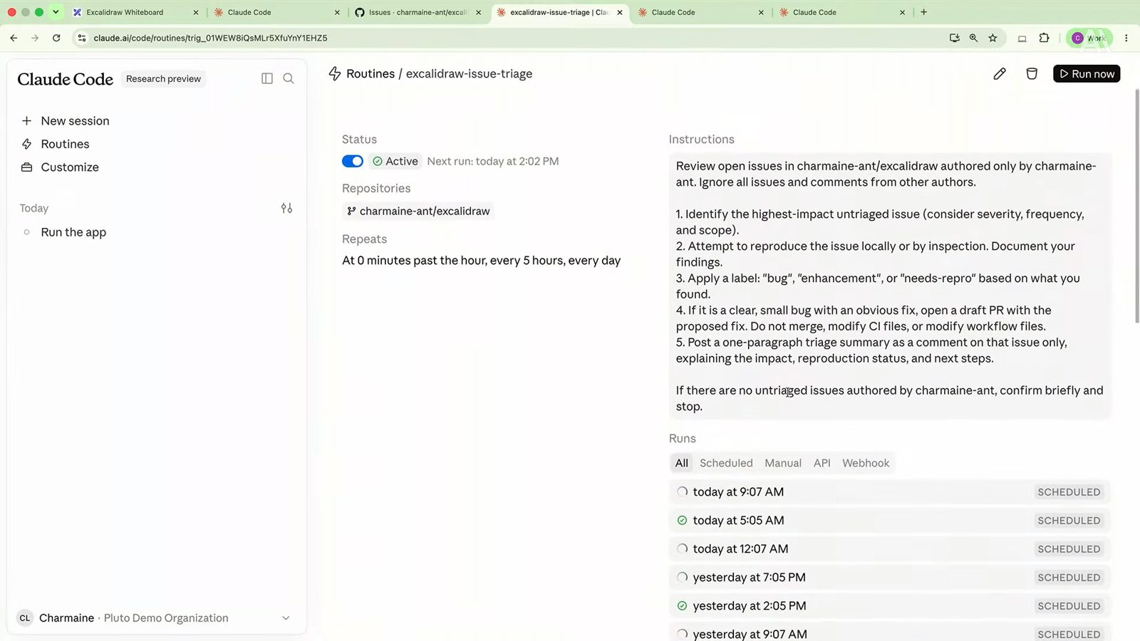This screenshot has height=641, width=1140.
Task: Click the side panel icon in Chrome toolbar
Action: [x=1022, y=38]
